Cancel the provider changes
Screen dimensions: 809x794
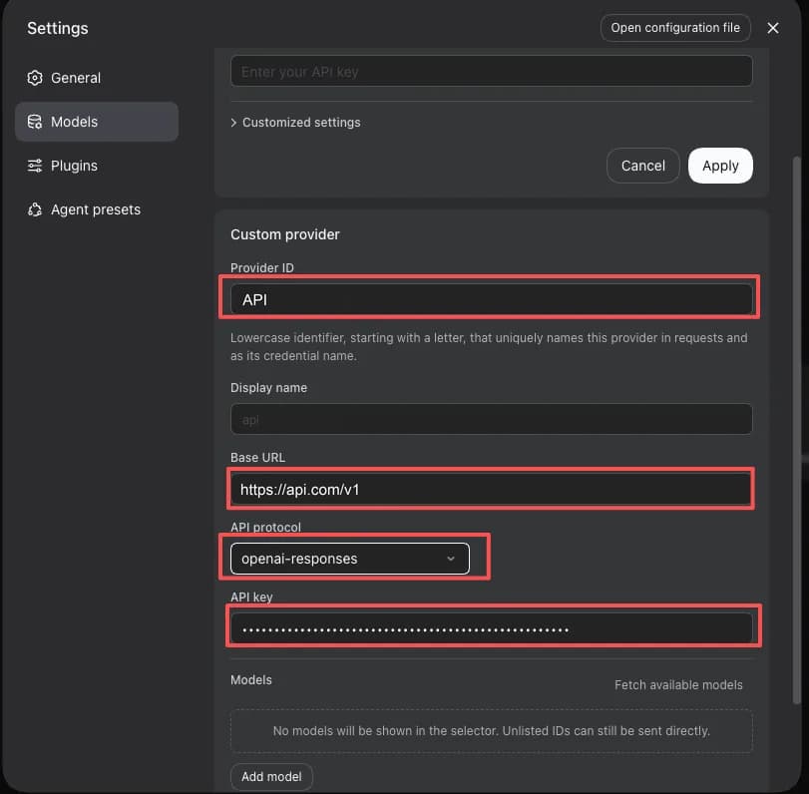point(642,166)
